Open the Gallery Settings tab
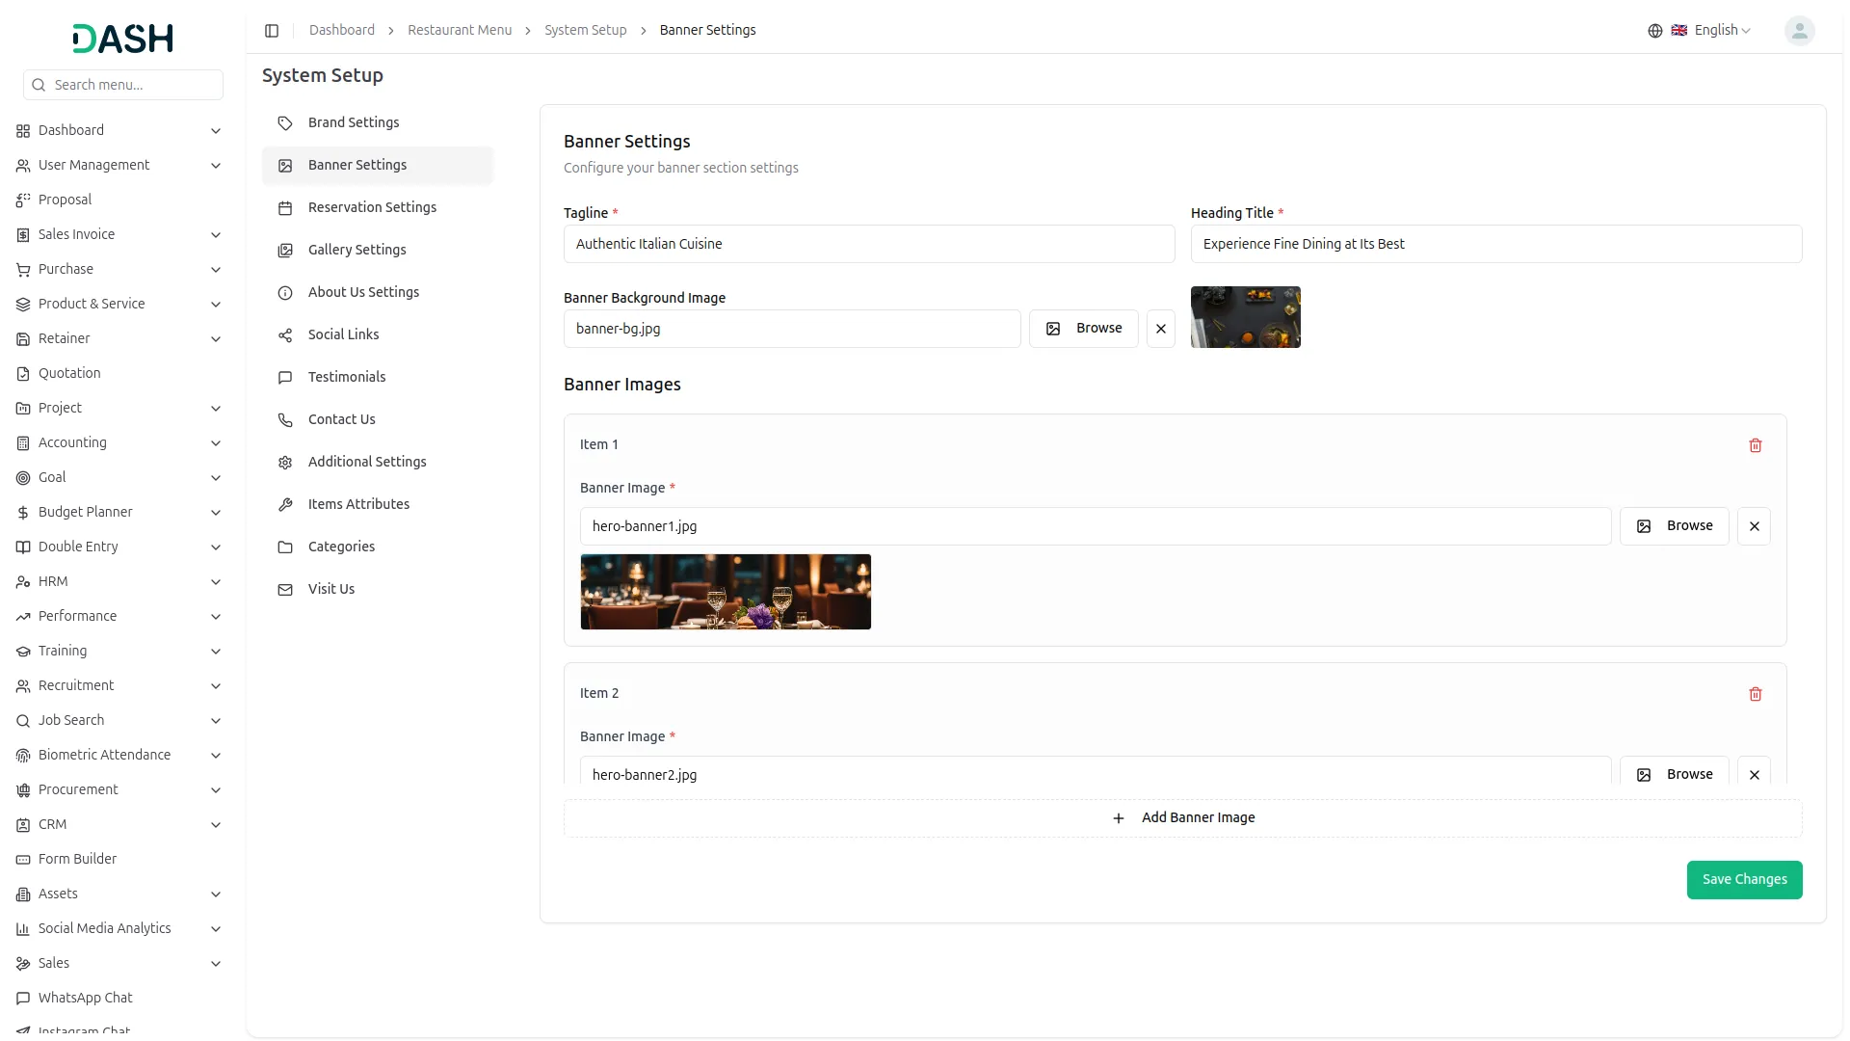This screenshot has width=1850, height=1041. tap(357, 250)
